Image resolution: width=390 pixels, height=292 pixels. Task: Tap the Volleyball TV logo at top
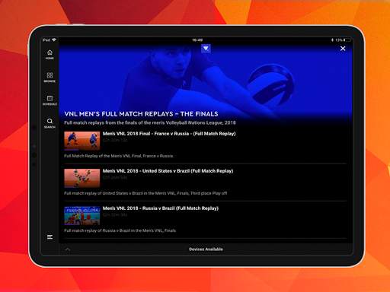point(206,48)
